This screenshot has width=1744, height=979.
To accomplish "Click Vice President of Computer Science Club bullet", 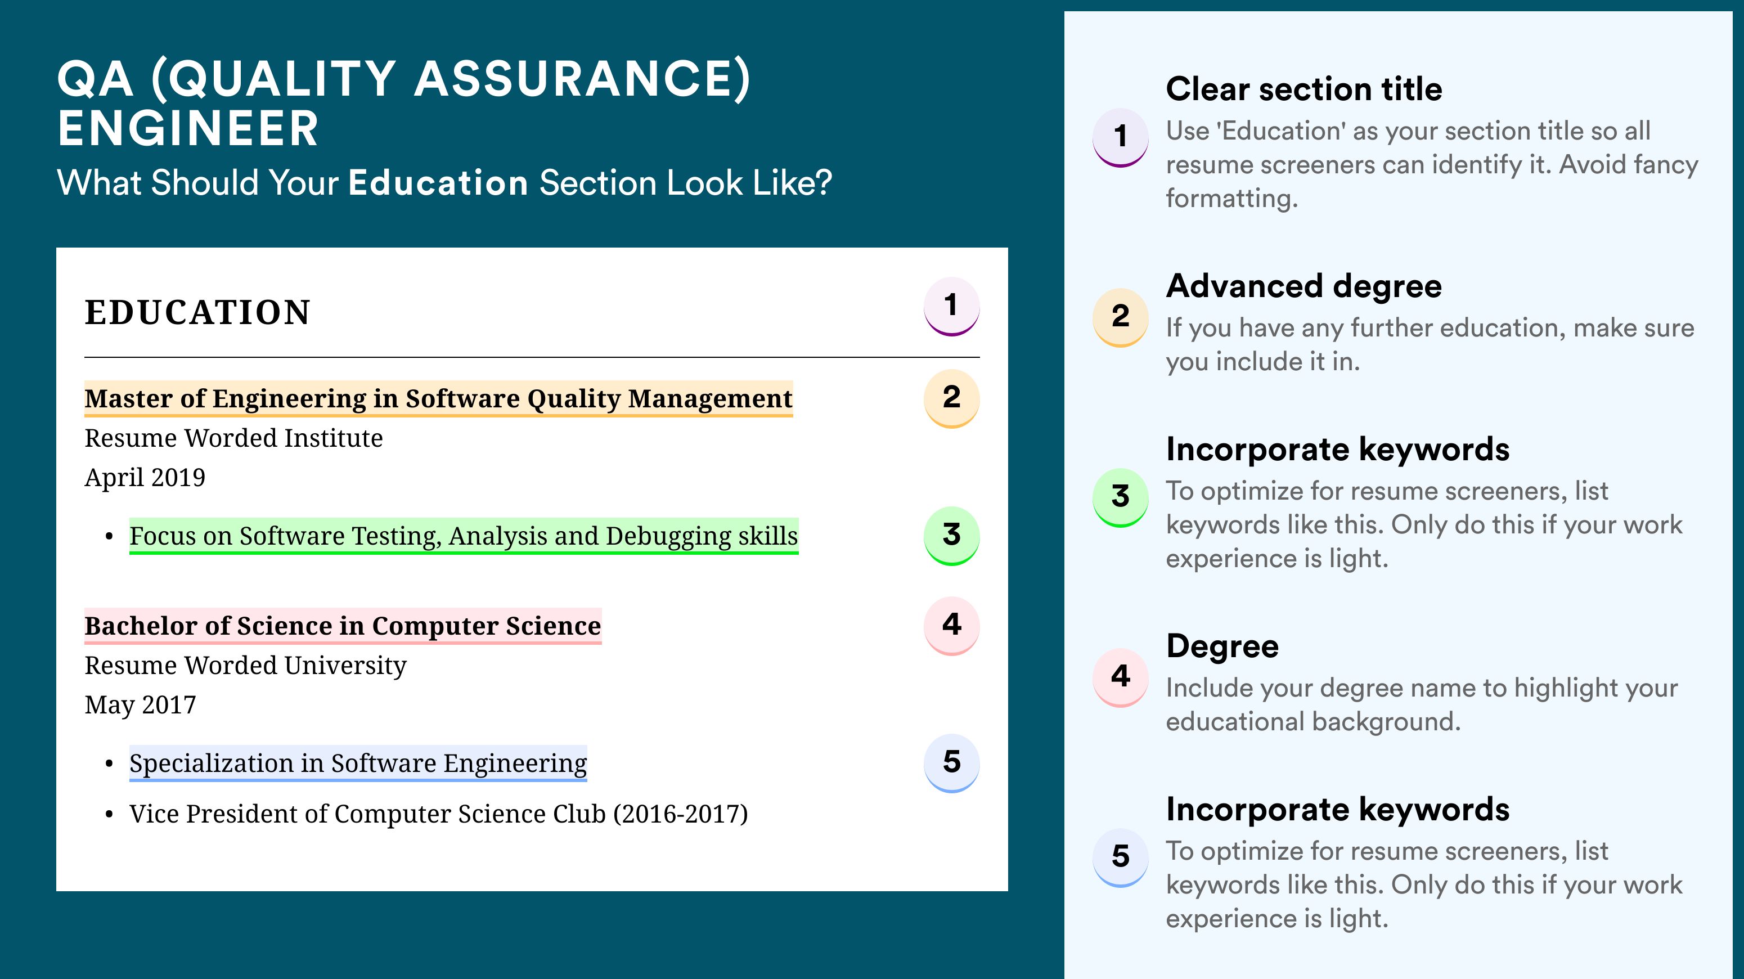I will (x=439, y=814).
